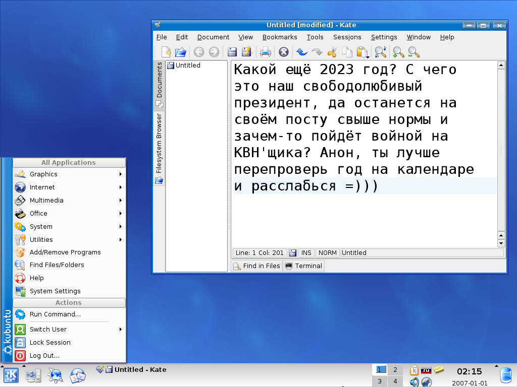Click the Save As icon with pencil
This screenshot has height=387, width=517.
pyautogui.click(x=246, y=52)
